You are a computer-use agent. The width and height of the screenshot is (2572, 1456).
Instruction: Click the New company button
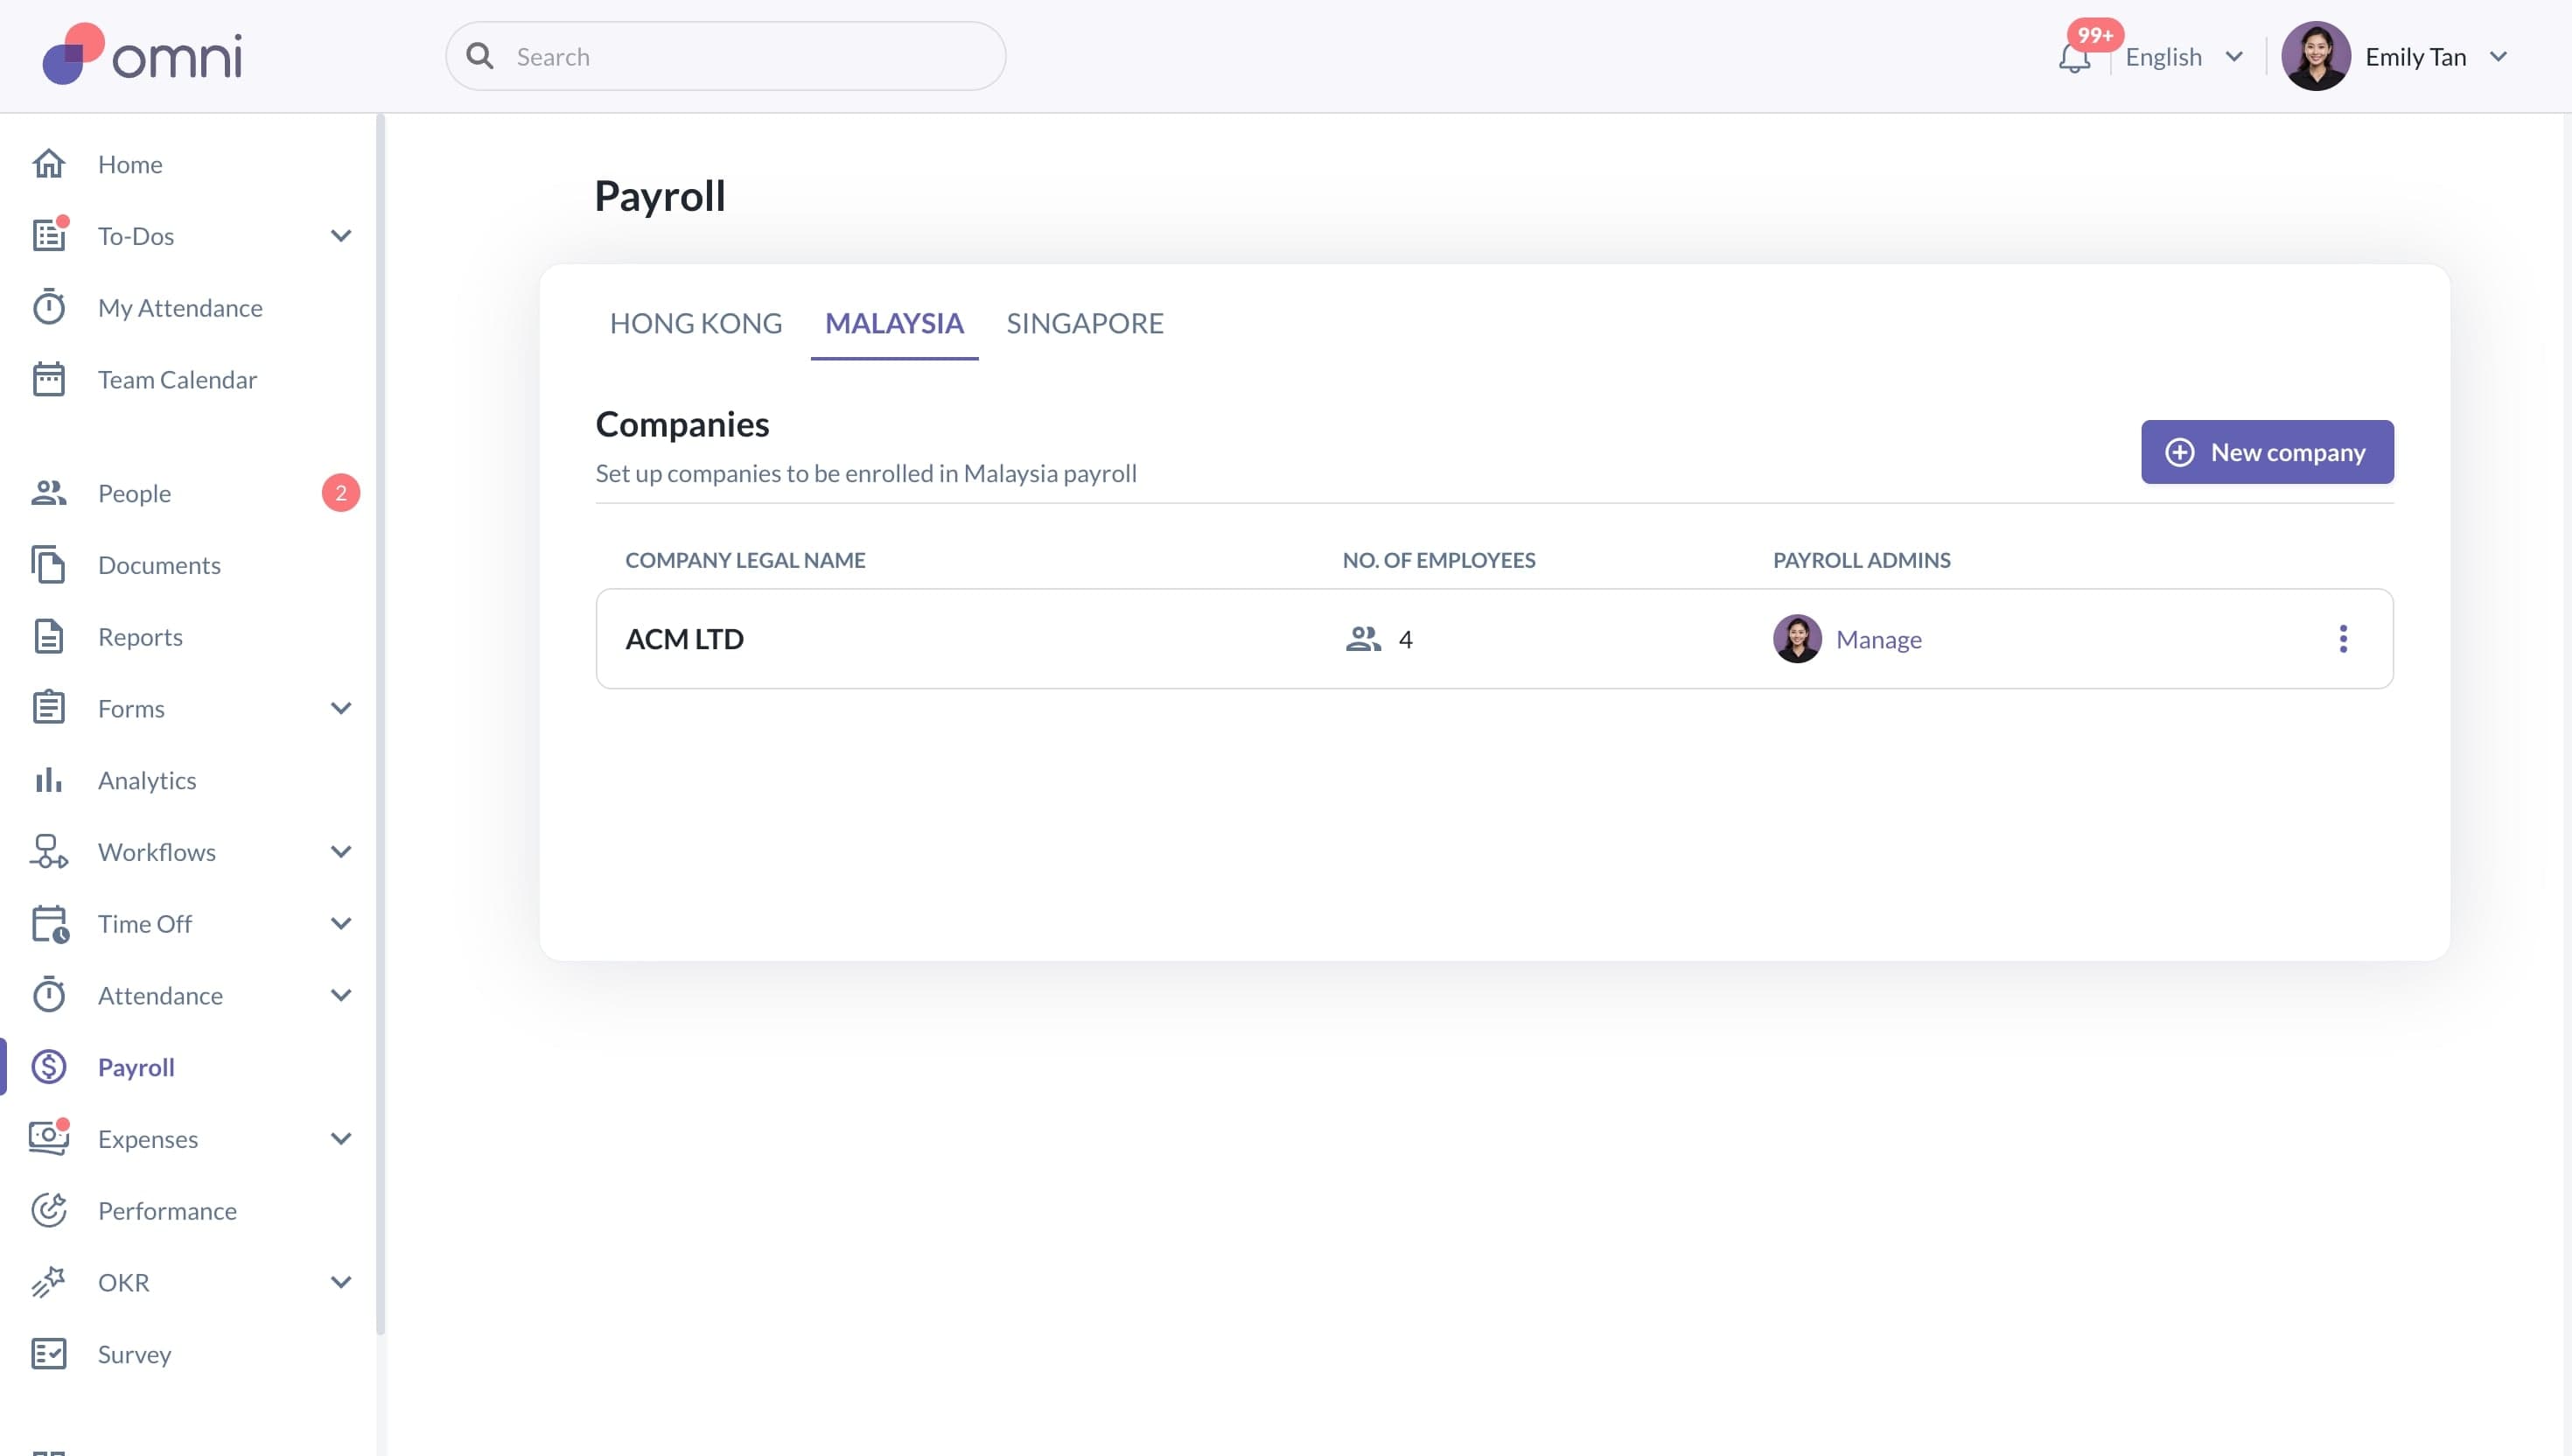coord(2266,452)
